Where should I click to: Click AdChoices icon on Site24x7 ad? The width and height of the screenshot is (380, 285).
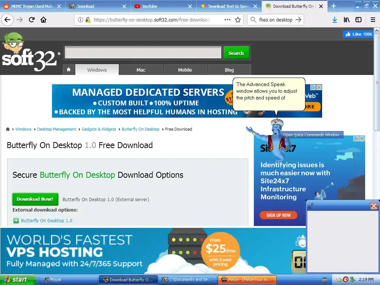click(356, 138)
